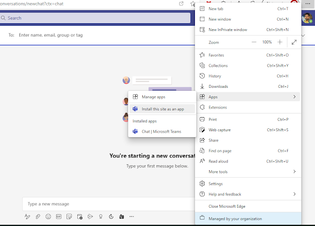Increase zoom with the plus button
315x226 pixels.
(x=280, y=42)
